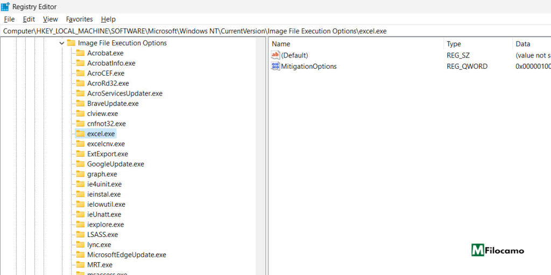Click the excelcnv.exe folder icon
551x275 pixels.
click(81, 144)
